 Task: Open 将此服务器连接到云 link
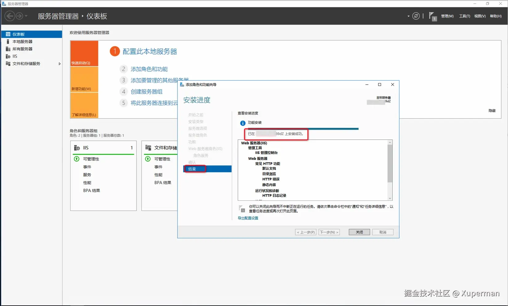coord(154,103)
